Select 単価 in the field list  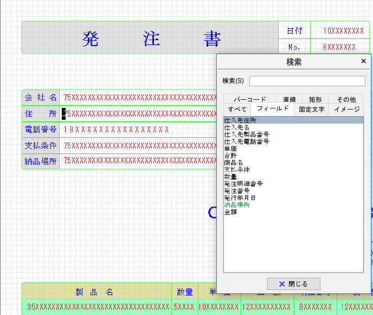pos(293,149)
